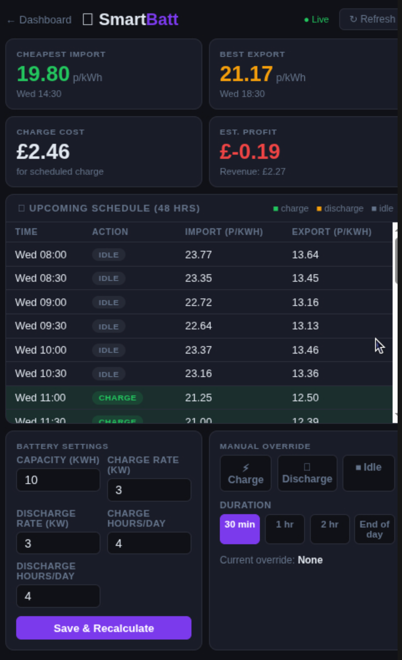Click the schedule table scrollbar thumb
Viewport: 402px width, 660px height.
pyautogui.click(x=396, y=260)
